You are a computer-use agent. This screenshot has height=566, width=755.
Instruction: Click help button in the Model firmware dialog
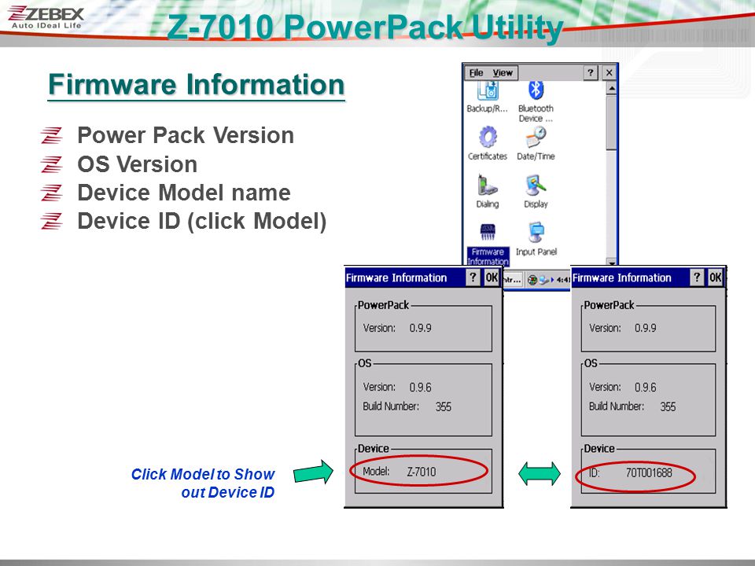[473, 277]
